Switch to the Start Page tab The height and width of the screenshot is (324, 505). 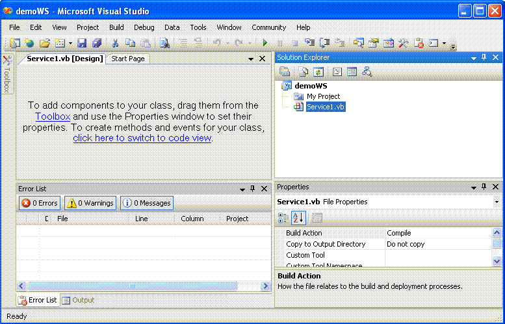tap(128, 59)
